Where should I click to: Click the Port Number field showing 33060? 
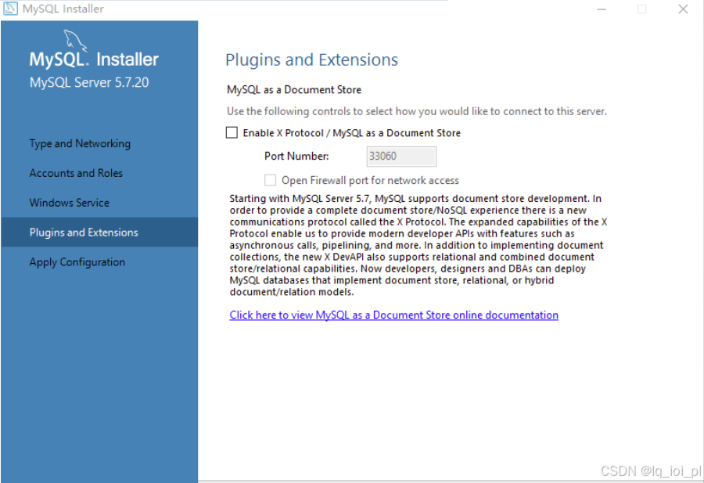point(401,157)
